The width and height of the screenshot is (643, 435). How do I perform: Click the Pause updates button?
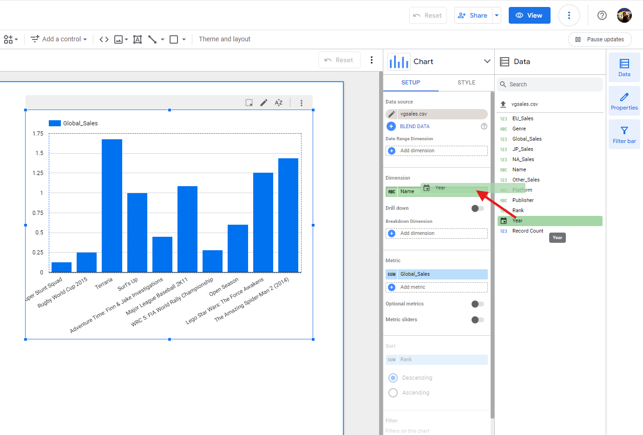(x=599, y=39)
